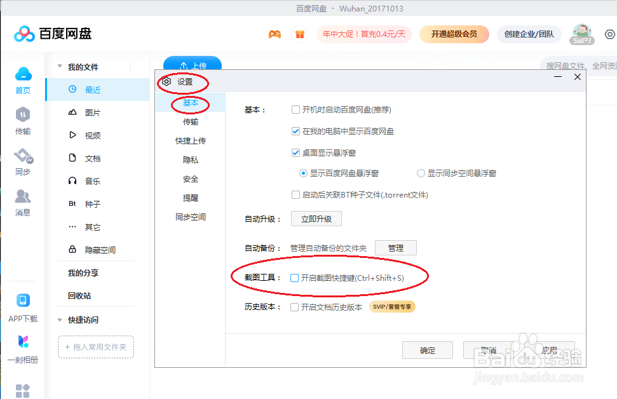The width and height of the screenshot is (617, 399).
Task: Select 显示百度网盘悬浮窗 radio button
Action: (303, 173)
